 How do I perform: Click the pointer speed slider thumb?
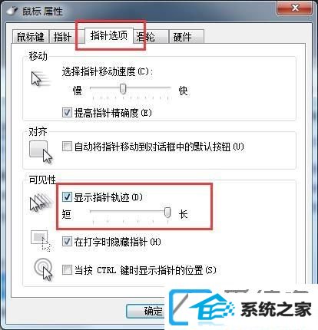pos(123,89)
